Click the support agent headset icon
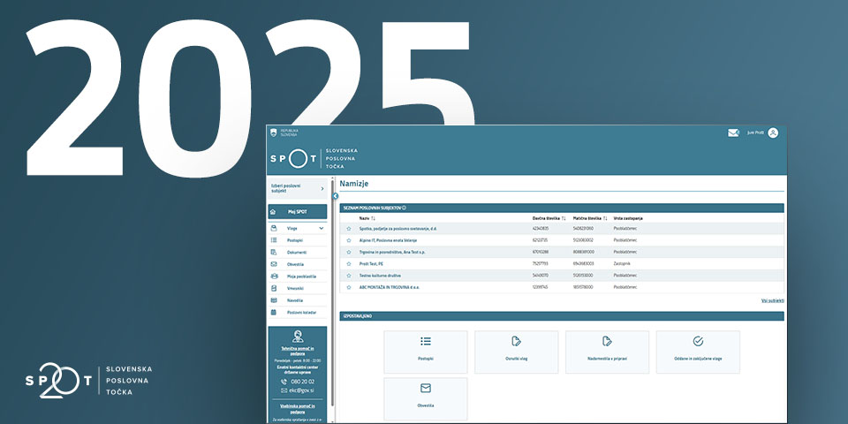The width and height of the screenshot is (848, 424). click(298, 337)
